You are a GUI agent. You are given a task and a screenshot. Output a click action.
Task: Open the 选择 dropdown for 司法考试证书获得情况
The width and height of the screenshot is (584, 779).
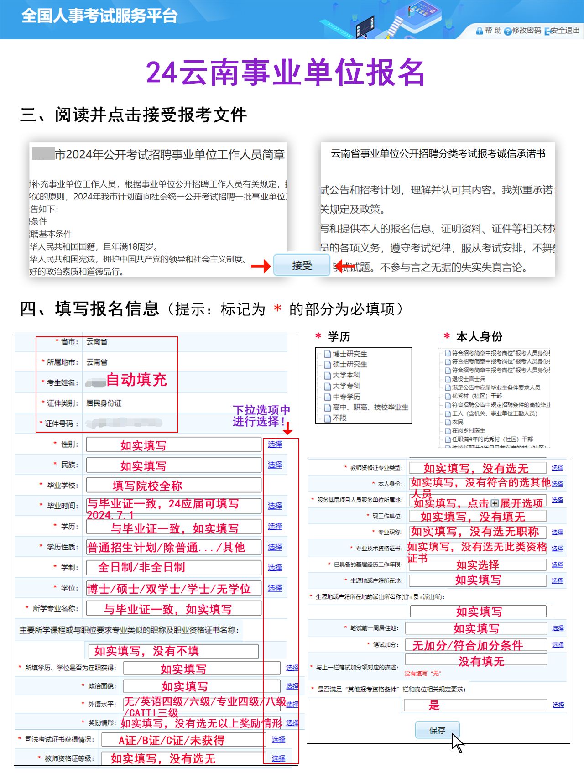pos(278,740)
